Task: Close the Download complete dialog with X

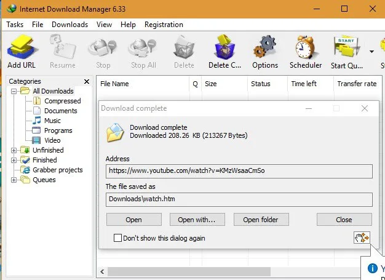Action: click(365, 108)
